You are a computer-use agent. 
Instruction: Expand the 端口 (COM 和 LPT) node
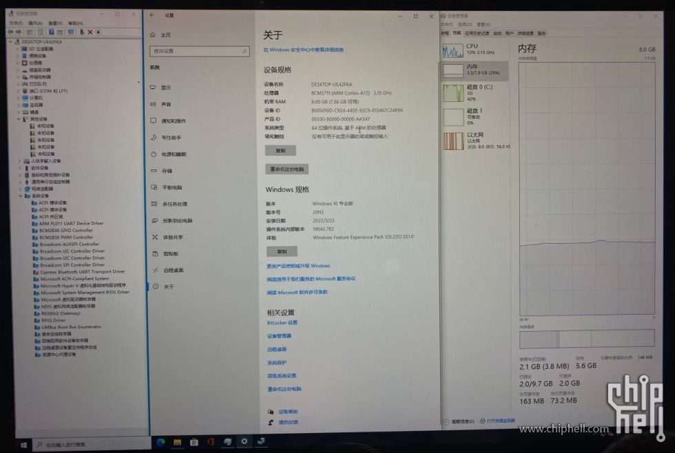(18, 91)
